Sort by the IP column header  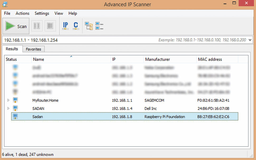pyautogui.click(x=127, y=59)
